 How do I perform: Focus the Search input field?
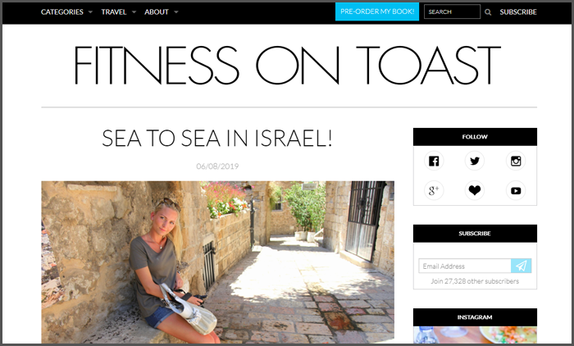pos(452,11)
